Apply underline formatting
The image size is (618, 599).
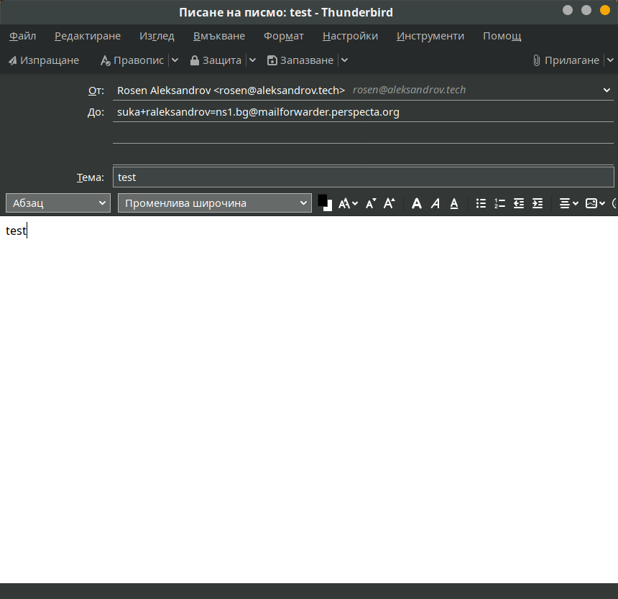[x=454, y=203]
